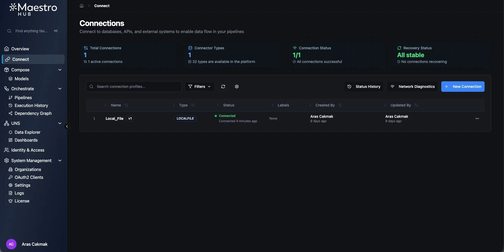The width and height of the screenshot is (504, 252).
Task: Run Network Diagnostics
Action: point(412,87)
